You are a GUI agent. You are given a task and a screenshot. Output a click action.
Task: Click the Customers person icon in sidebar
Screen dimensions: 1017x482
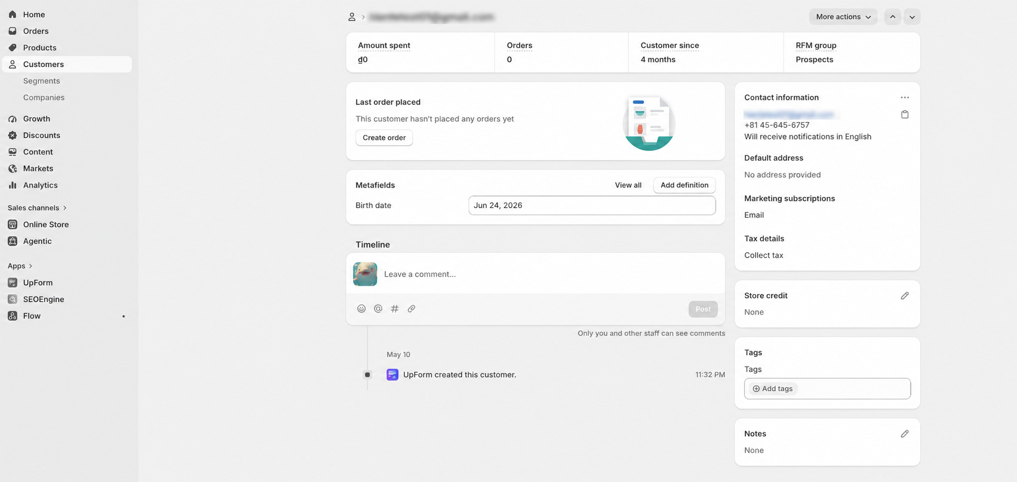(12, 64)
